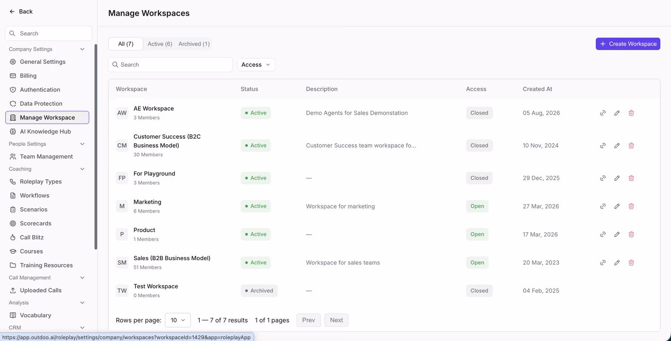671x341 pixels.
Task: Switch to the Active (6) tab
Action: point(160,44)
